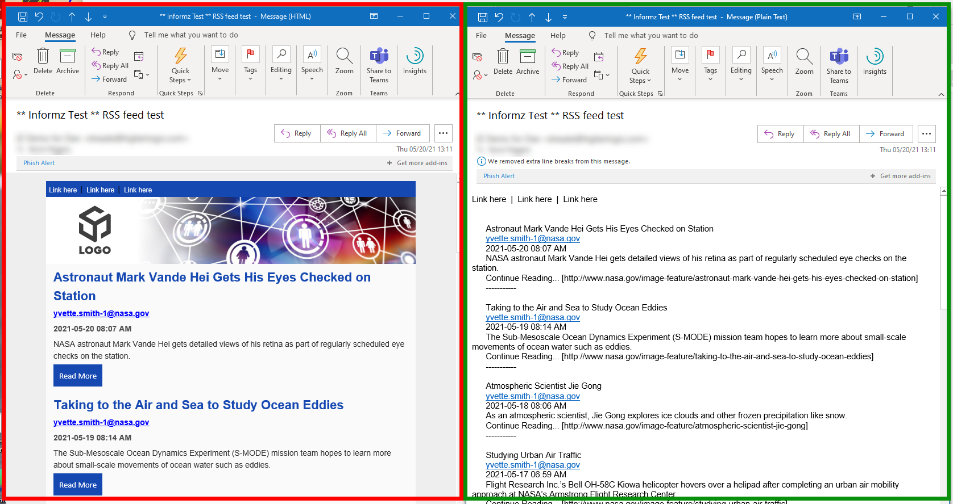Open Help tab in the Plain Text window
This screenshot has height=504, width=953.
(x=557, y=36)
